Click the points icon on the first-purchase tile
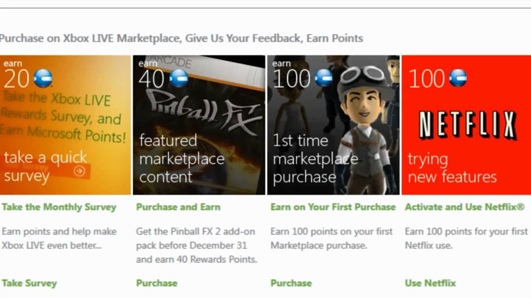This screenshot has height=298, width=531. (324, 78)
